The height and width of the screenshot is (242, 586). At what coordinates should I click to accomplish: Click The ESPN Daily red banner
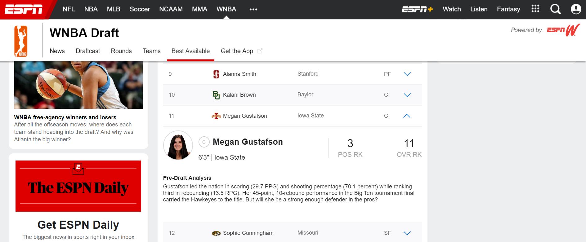78,186
